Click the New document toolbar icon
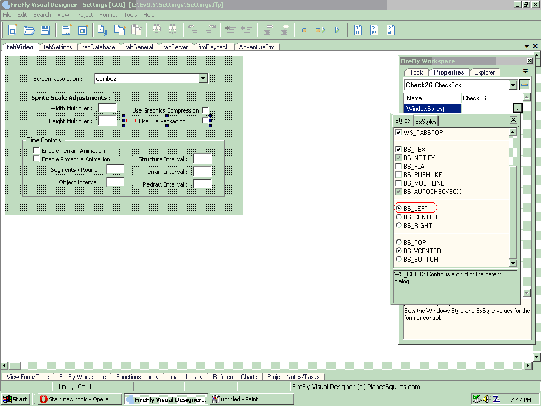 tap(13, 30)
